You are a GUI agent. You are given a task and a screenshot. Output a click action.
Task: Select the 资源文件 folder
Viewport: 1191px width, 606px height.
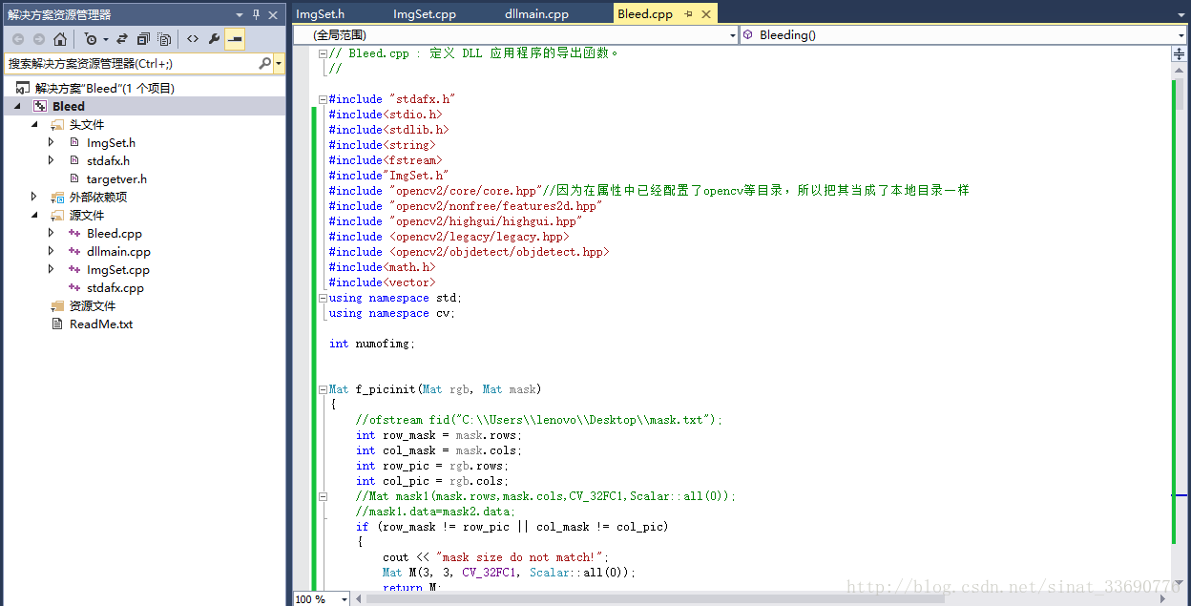click(92, 305)
